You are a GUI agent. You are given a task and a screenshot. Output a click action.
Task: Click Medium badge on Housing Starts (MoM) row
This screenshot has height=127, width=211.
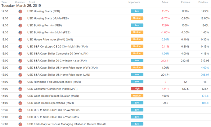pos(137,18)
